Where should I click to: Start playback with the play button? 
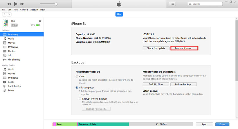pos(16,4)
